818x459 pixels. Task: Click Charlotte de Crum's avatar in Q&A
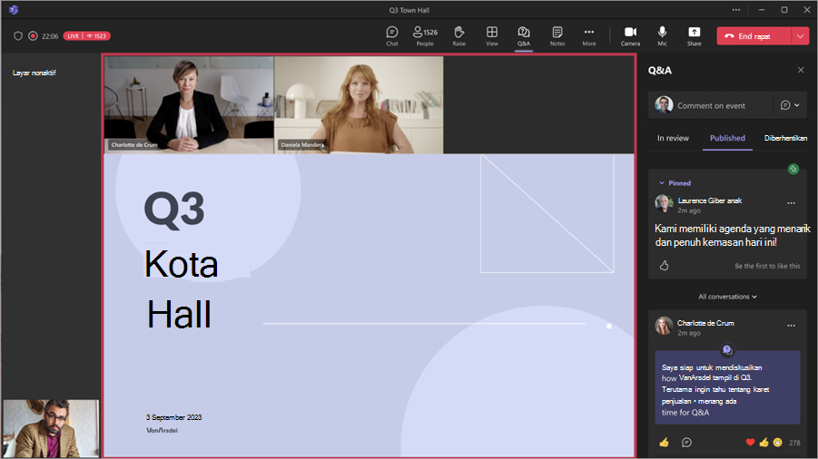click(664, 326)
